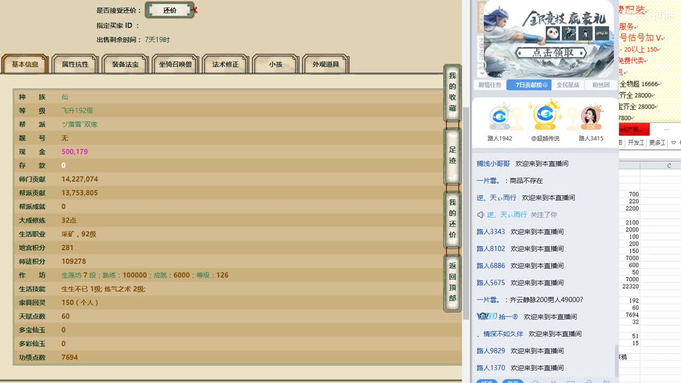This screenshot has width=681, height=383.
Task: Click column C header in spreadsheet
Action: (669, 166)
